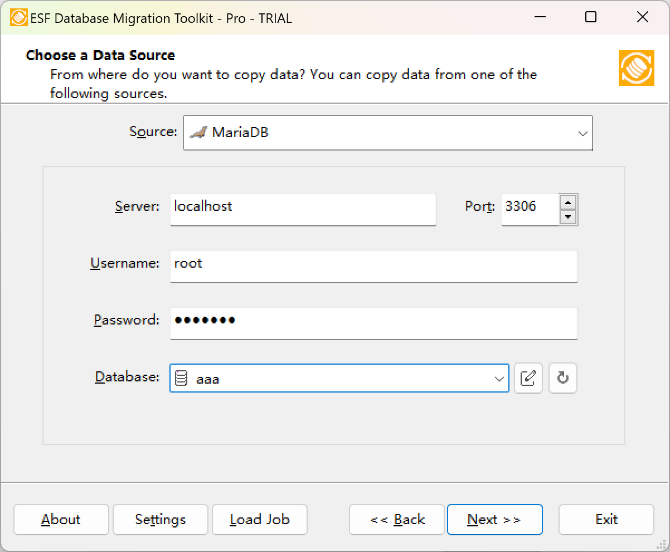Click the app icon in title bar

coord(18,18)
